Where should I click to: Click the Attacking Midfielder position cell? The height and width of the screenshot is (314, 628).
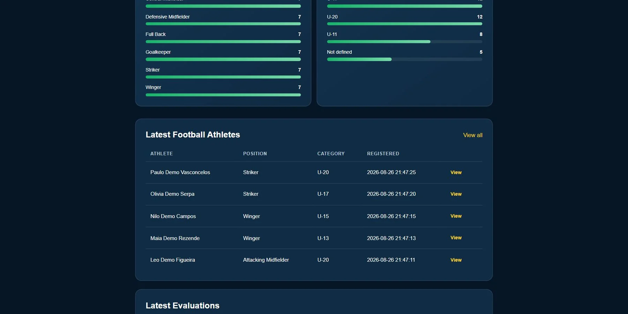point(266,260)
